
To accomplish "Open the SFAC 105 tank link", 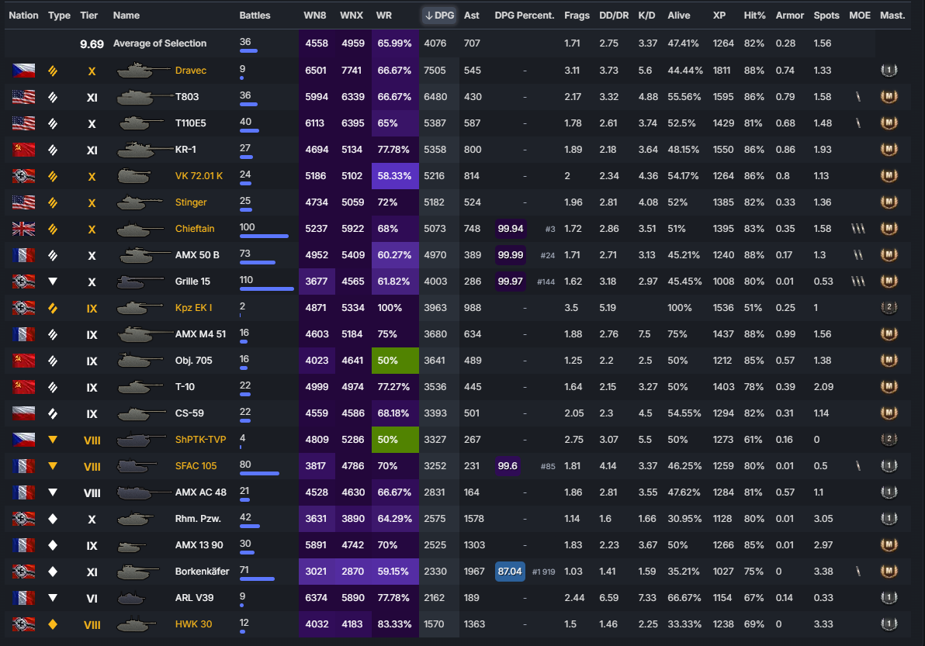I will pyautogui.click(x=196, y=466).
